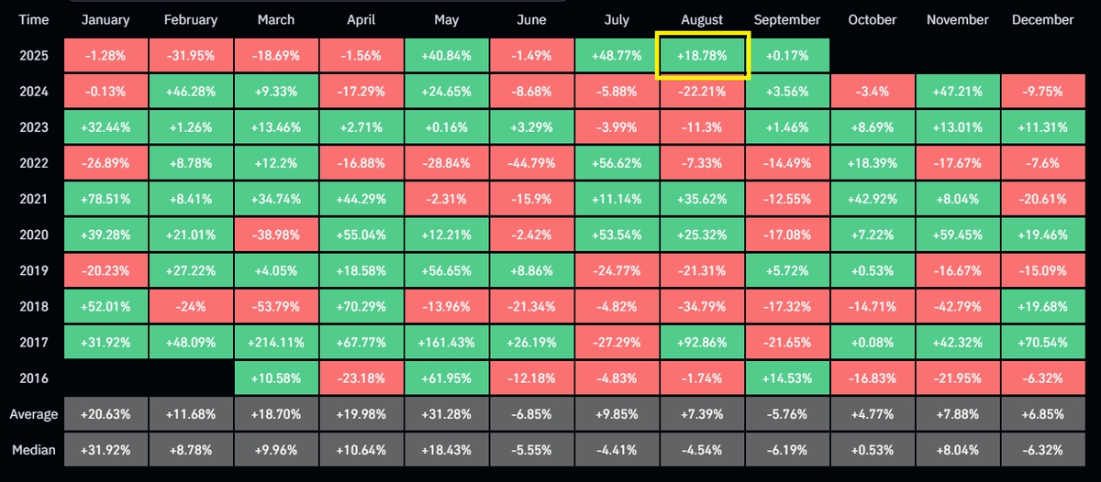The width and height of the screenshot is (1101, 482).
Task: Select the +214.11% March 2017 cell
Action: tap(276, 342)
